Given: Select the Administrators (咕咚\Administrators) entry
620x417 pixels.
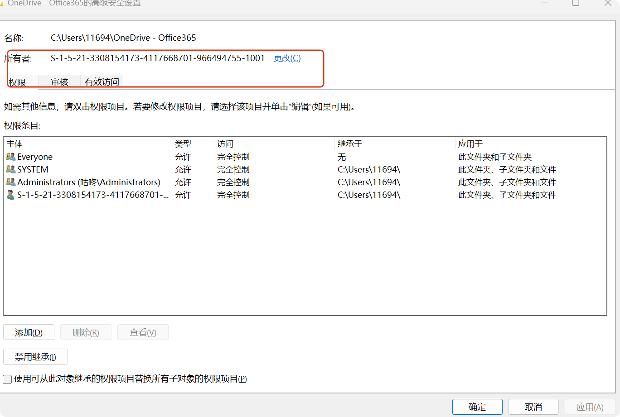Looking at the screenshot, I should (x=305, y=182).
